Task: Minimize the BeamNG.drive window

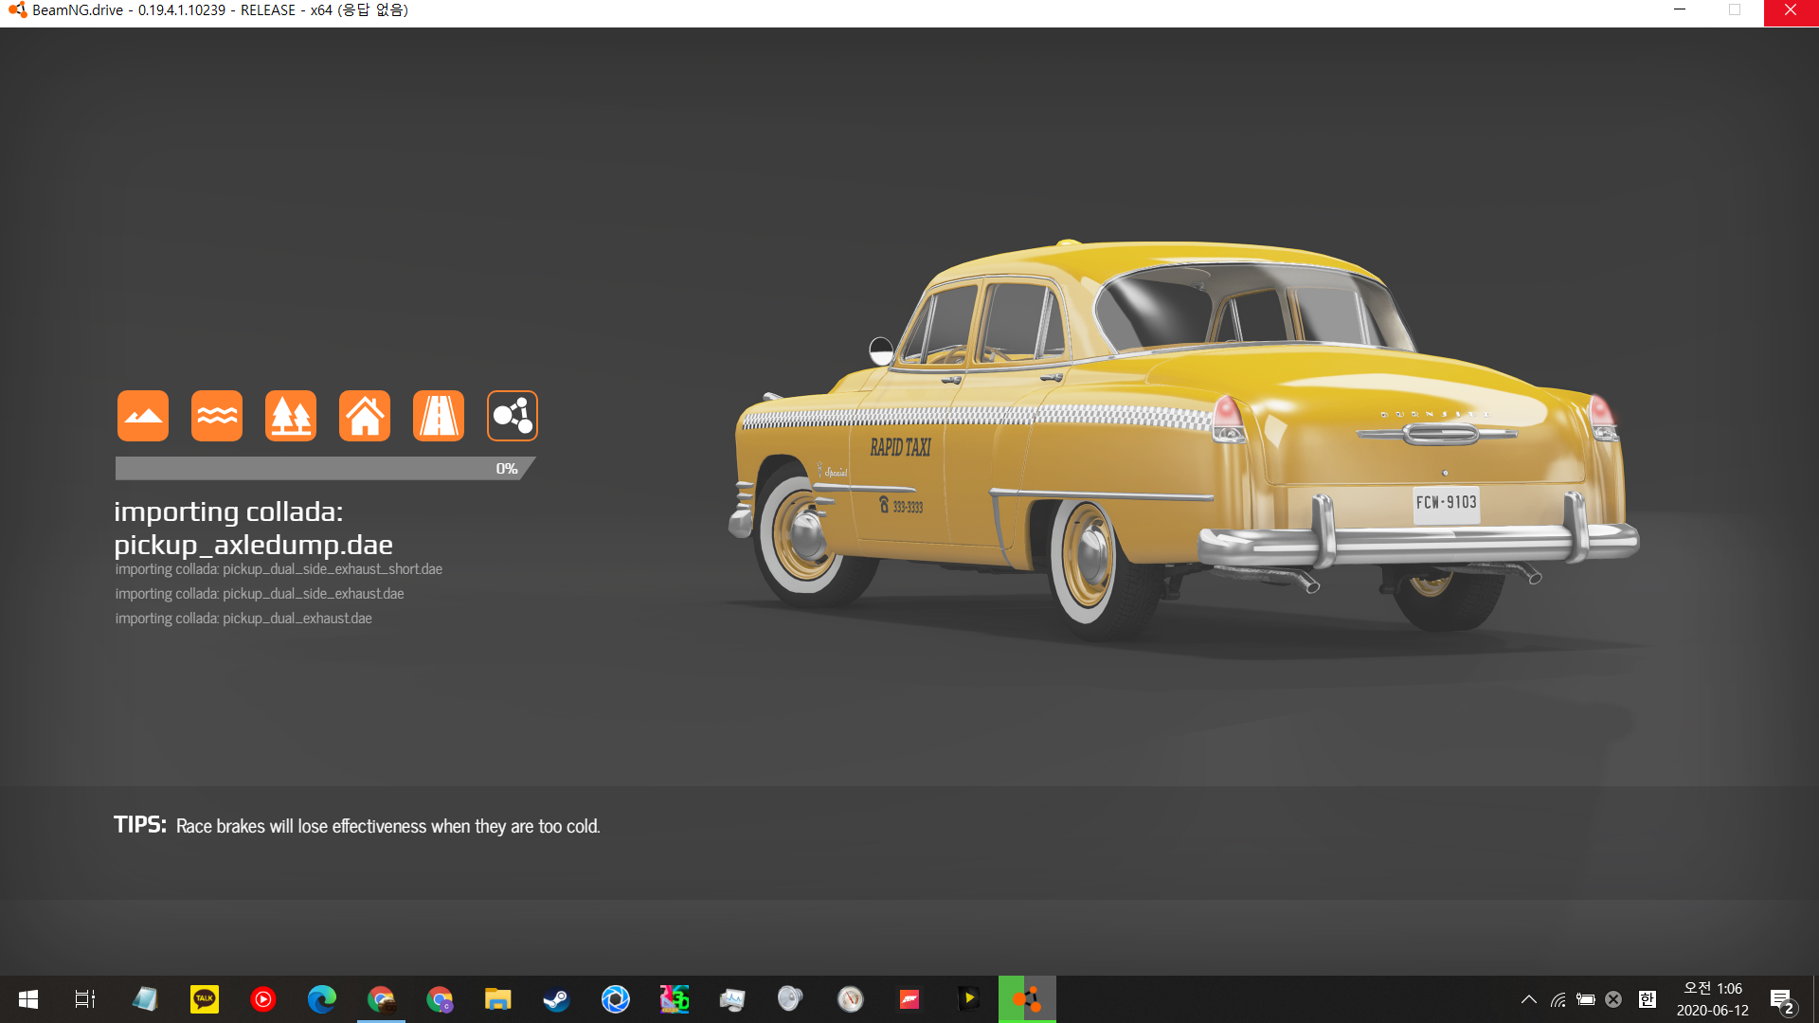Action: click(1680, 10)
